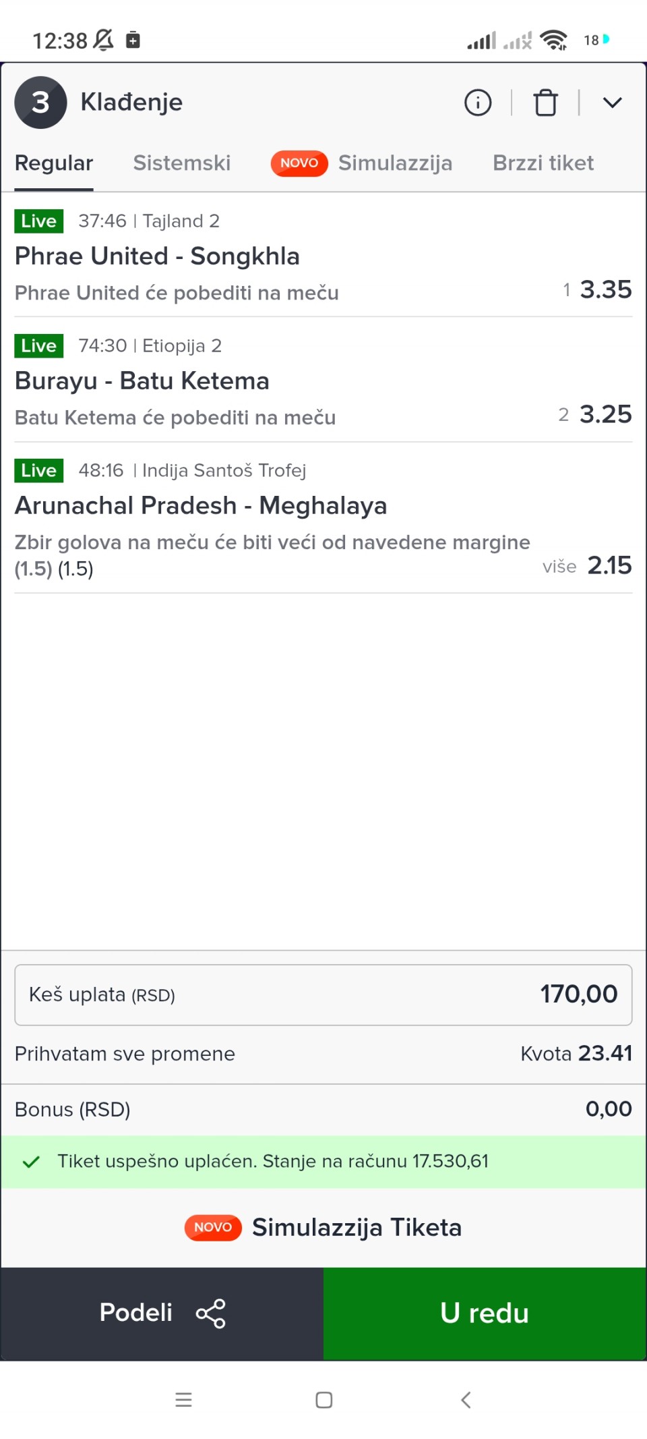Tap the share icon next to Podeli
Viewport: 647px width, 1439px height.
click(x=211, y=1313)
